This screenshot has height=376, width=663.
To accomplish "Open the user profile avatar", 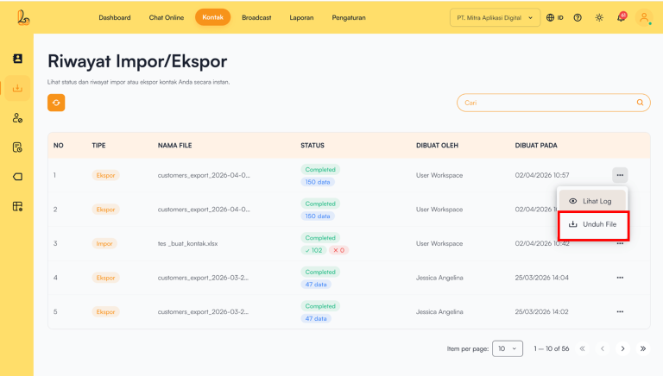I will [644, 17].
